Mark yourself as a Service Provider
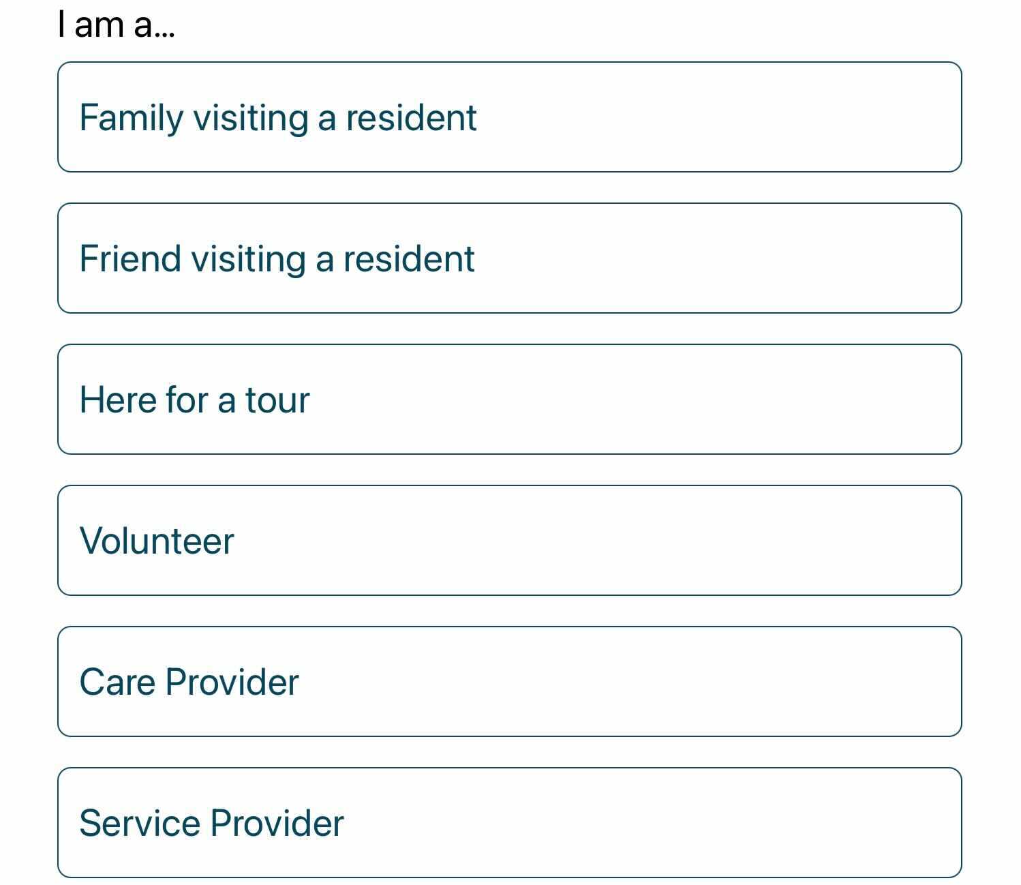 (510, 823)
